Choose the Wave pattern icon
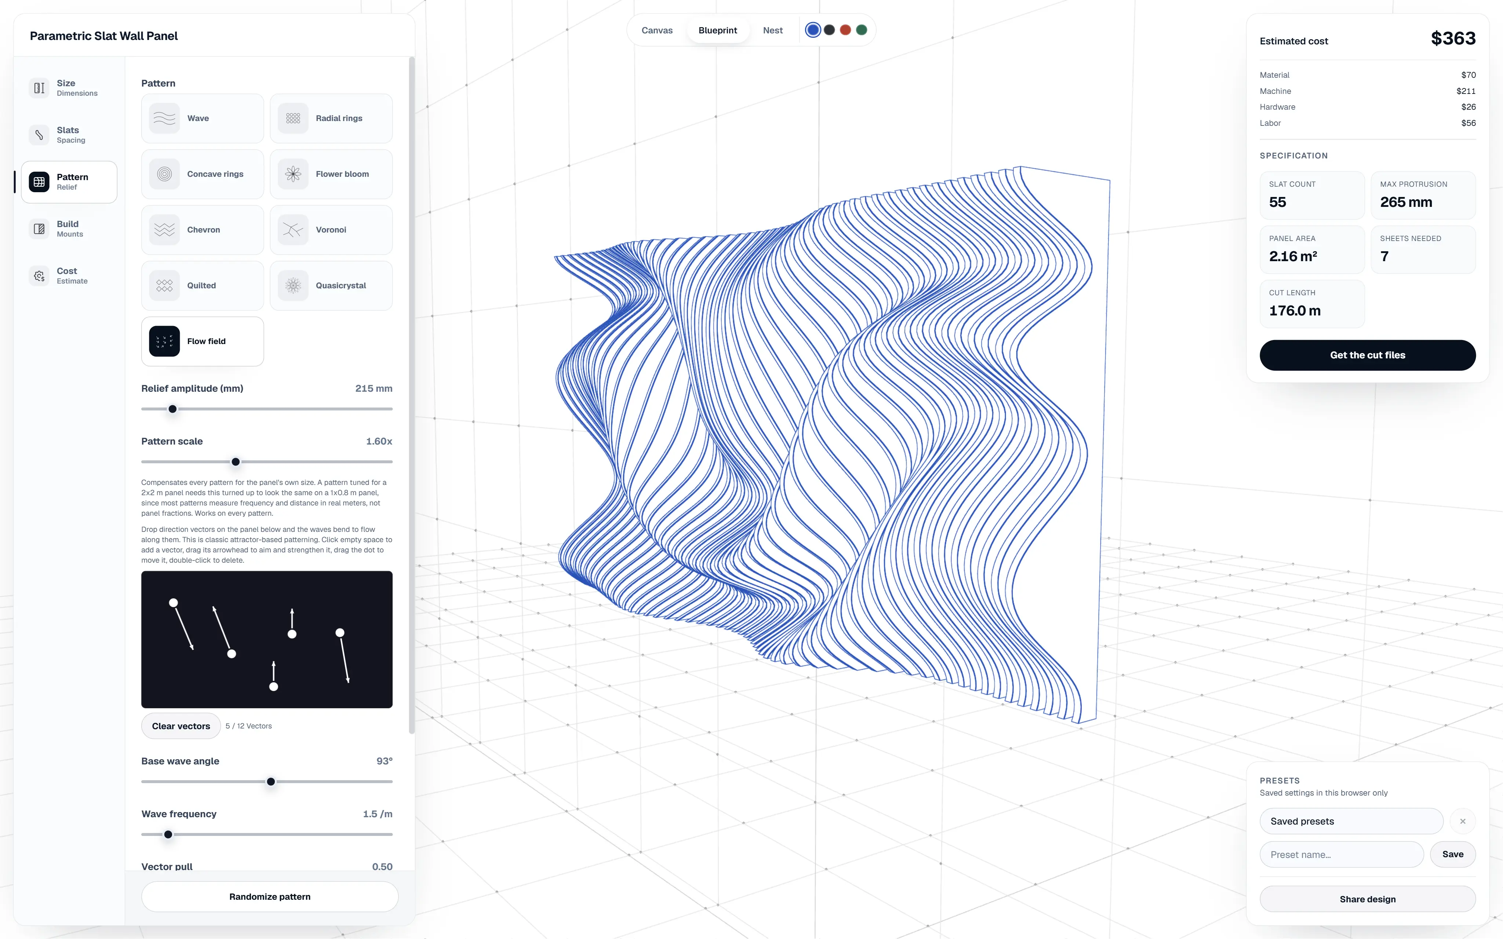 165,118
